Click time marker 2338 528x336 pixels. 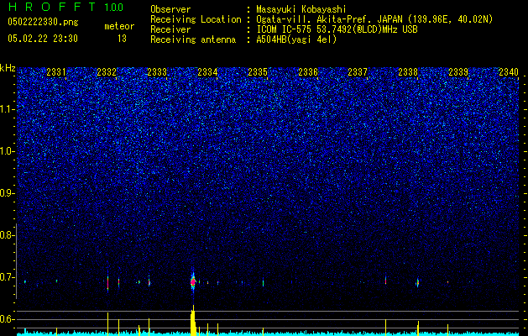pos(408,72)
